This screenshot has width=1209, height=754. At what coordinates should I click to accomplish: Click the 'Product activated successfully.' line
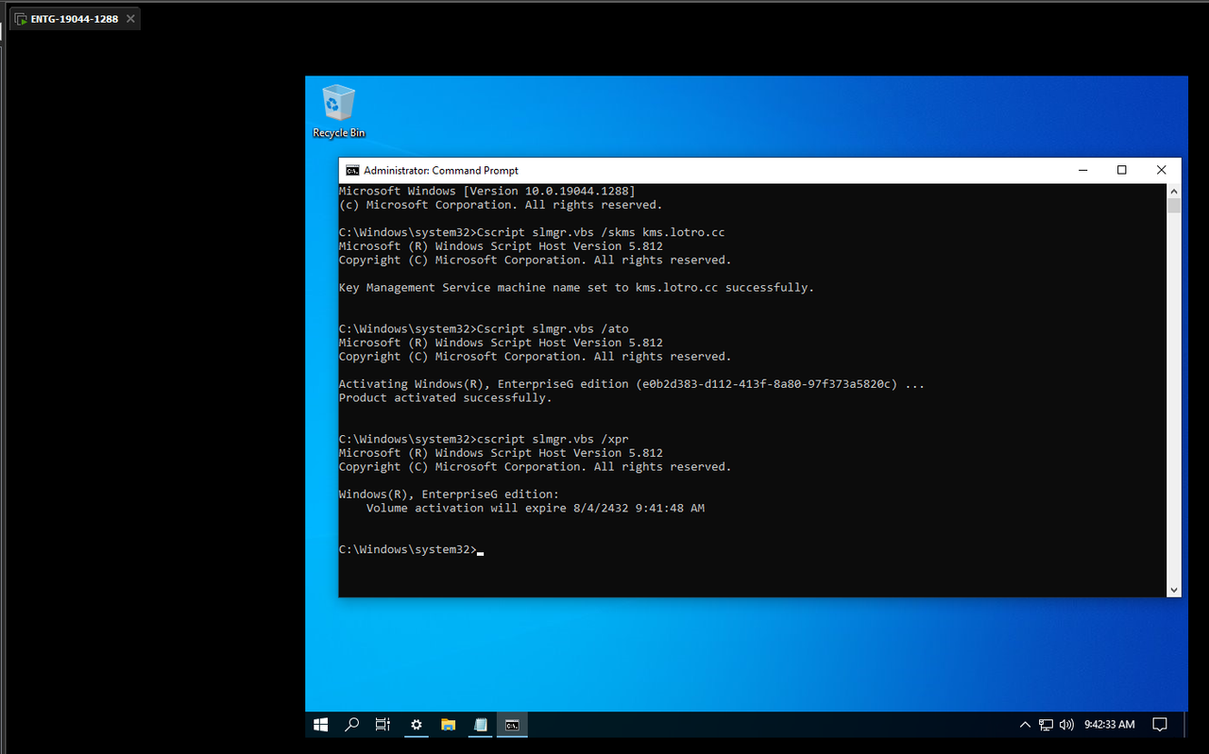point(446,398)
